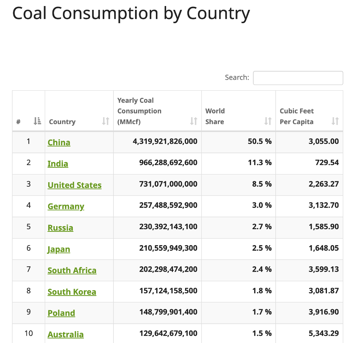Click the Poland country link

(x=61, y=313)
